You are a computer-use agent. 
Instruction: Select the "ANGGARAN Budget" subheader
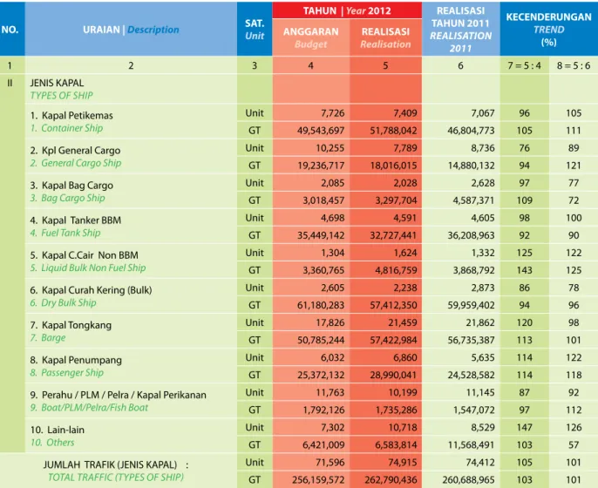pyautogui.click(x=311, y=37)
